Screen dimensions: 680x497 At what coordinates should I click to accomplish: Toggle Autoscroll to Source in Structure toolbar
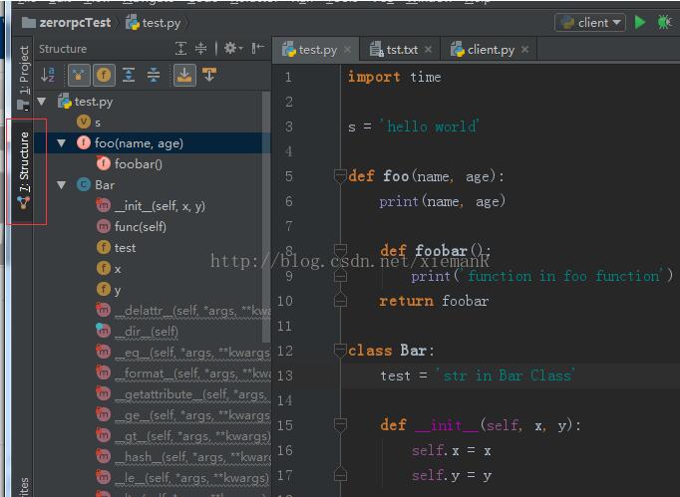pos(183,75)
